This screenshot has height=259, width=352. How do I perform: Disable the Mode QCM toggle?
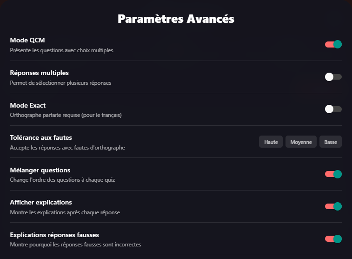[333, 45]
